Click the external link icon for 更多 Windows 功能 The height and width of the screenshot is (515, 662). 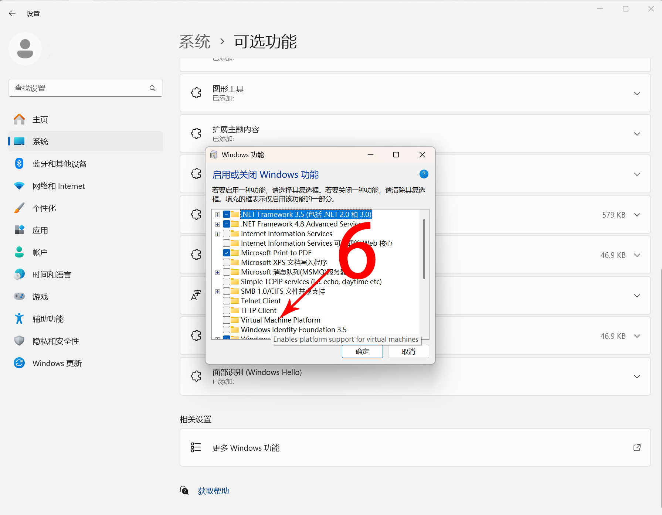point(637,447)
